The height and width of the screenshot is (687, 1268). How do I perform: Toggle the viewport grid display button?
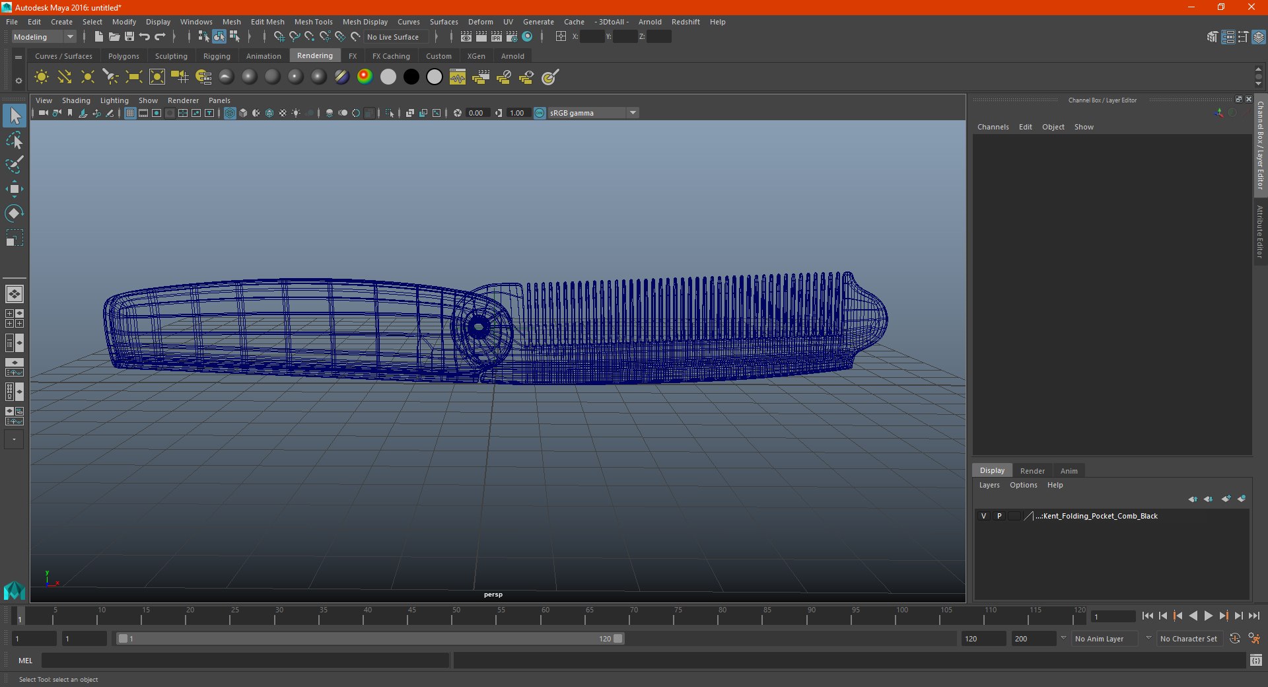(130, 113)
